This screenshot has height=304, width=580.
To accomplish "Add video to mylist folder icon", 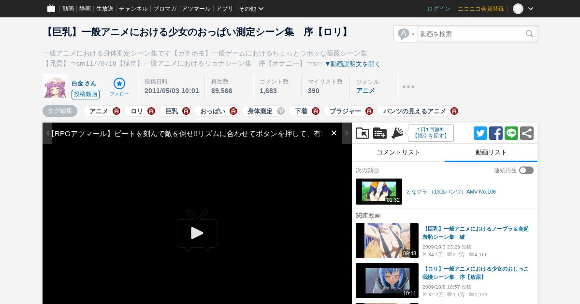I will [x=362, y=133].
